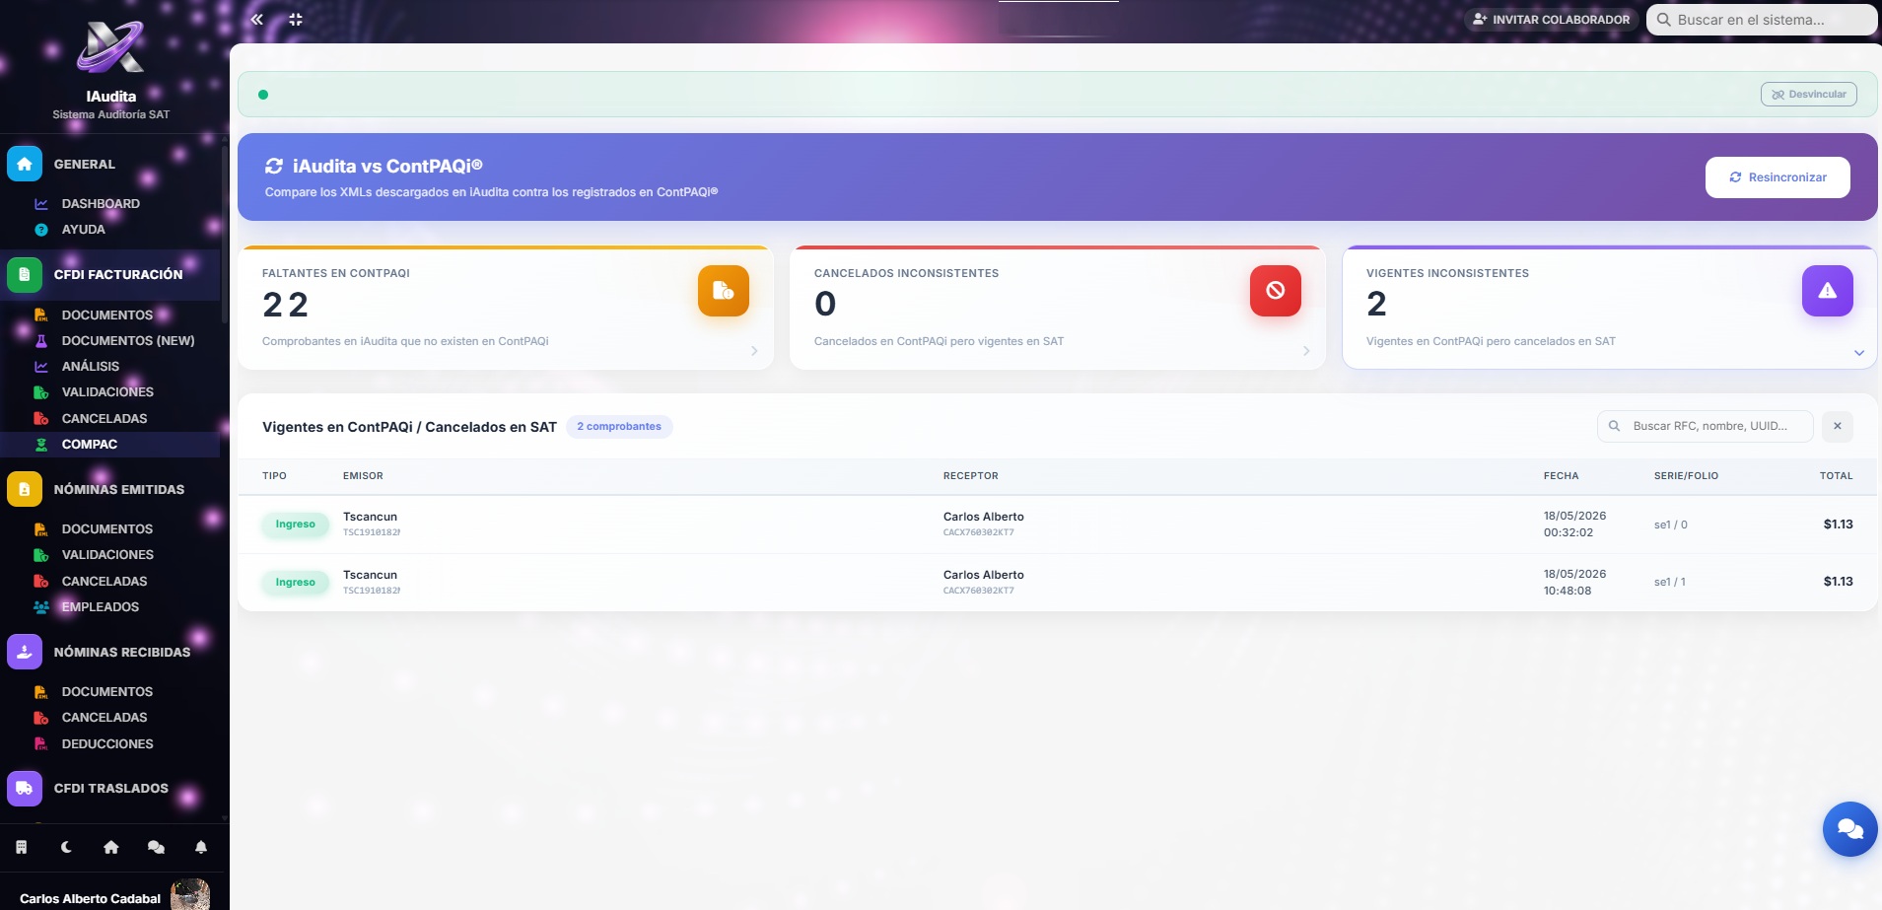Open notifications bell icon

[x=201, y=847]
